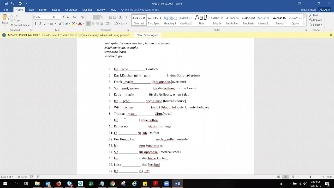Justify the paragraph text
334x188 pixels.
102,23
